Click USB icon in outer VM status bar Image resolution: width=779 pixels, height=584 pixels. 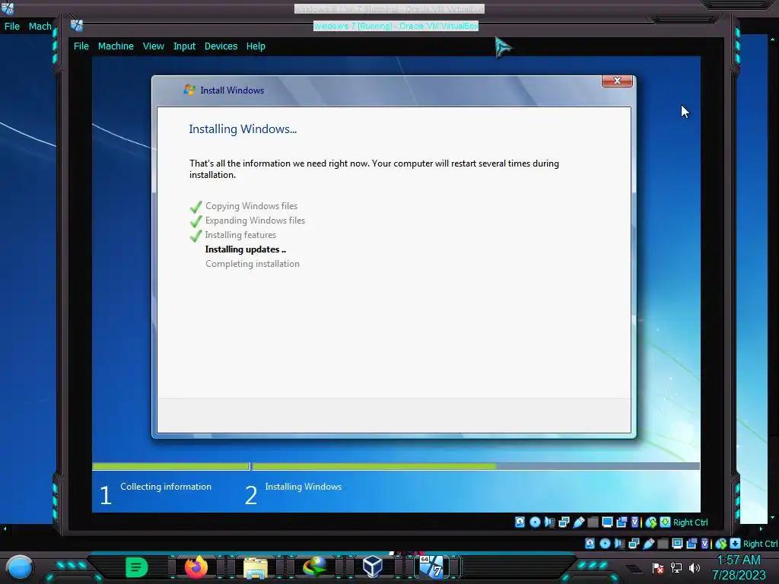tap(648, 543)
